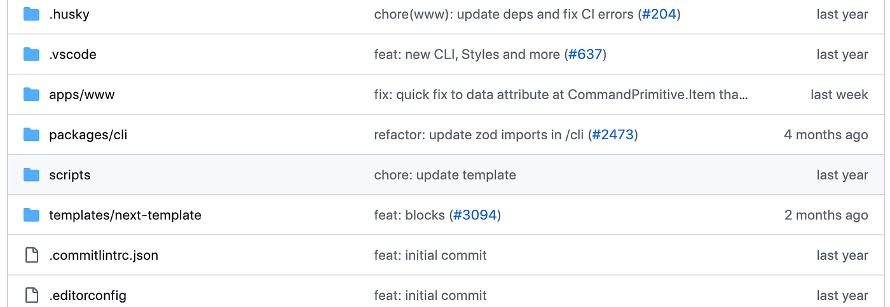The height and width of the screenshot is (307, 890).
Task: Open the 'chore: update template' commit message
Action: (445, 175)
